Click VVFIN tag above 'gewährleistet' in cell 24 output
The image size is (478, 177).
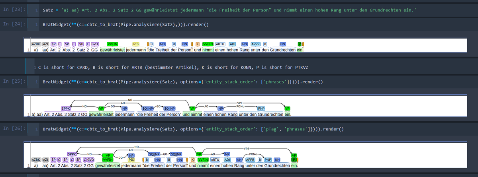pyautogui.click(x=112, y=44)
